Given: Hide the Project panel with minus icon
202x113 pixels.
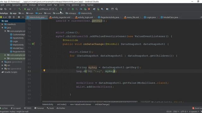Looking at the screenshot, I should 23,17.
